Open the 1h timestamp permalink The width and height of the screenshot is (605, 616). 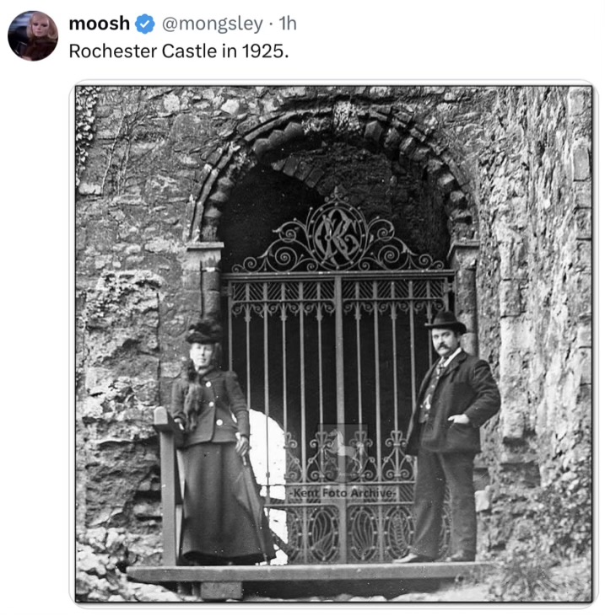[x=288, y=24]
